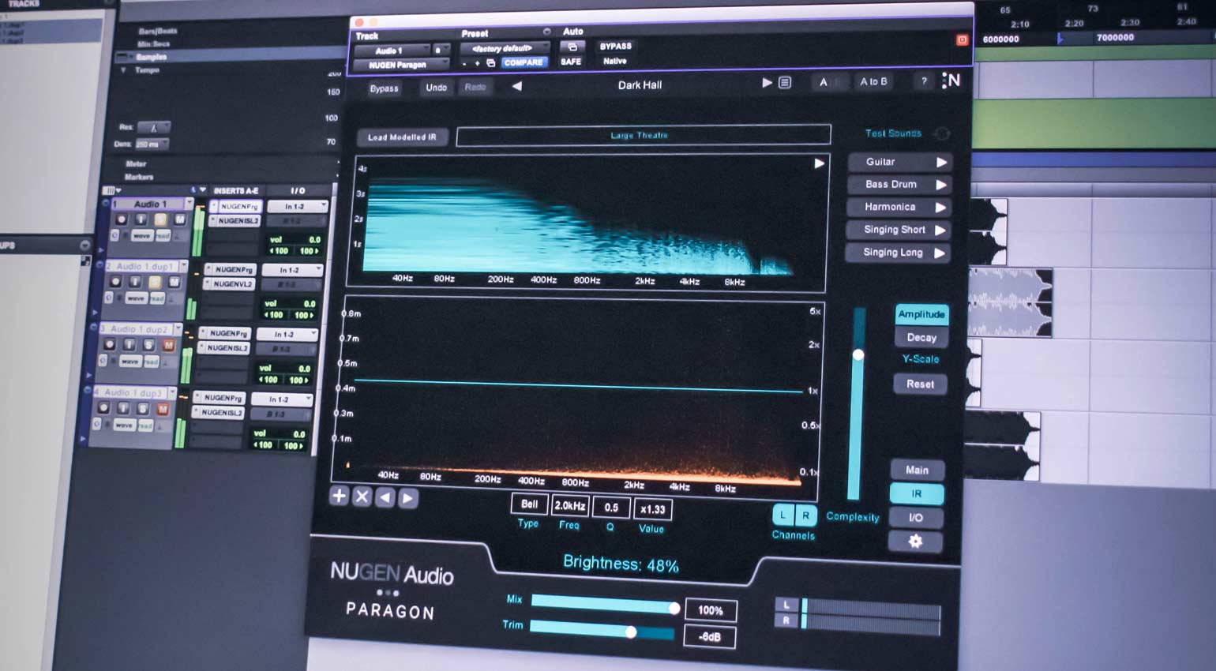Open NUGENPrg insert on Audio 1
This screenshot has width=1216, height=671.
point(236,207)
